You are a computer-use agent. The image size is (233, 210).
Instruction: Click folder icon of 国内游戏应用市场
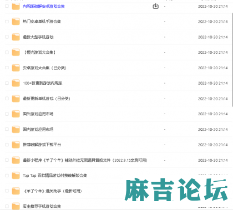(16, 129)
